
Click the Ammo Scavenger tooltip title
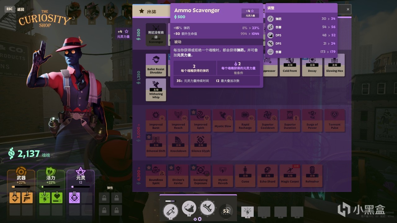tap(197, 10)
